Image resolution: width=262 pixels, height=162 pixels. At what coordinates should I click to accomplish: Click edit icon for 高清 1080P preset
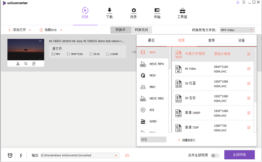pos(249,113)
